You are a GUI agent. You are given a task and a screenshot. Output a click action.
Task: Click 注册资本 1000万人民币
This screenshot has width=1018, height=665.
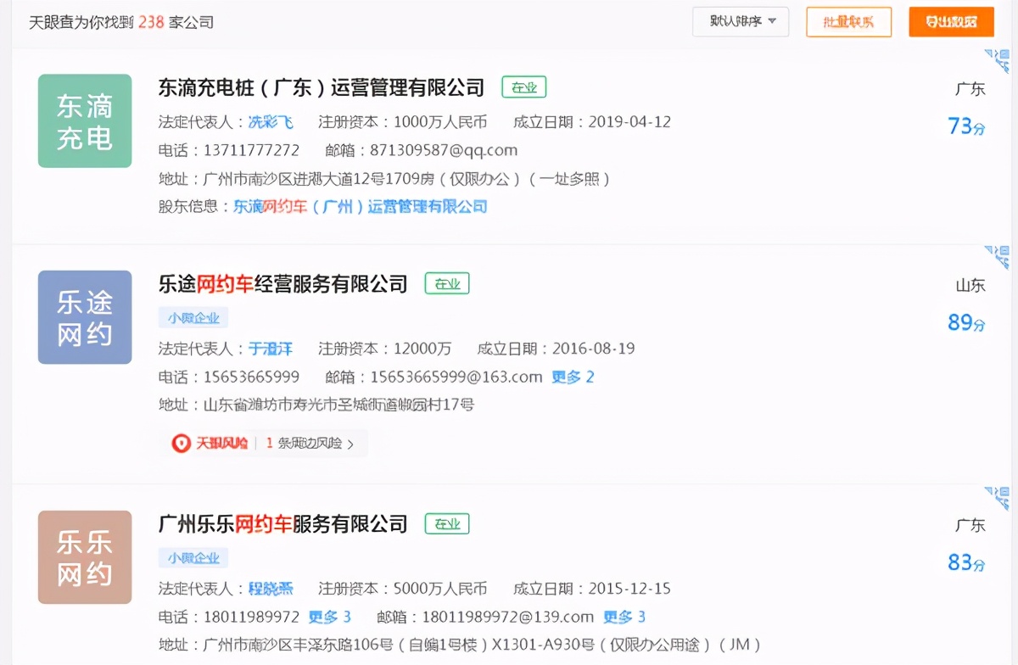pos(440,122)
